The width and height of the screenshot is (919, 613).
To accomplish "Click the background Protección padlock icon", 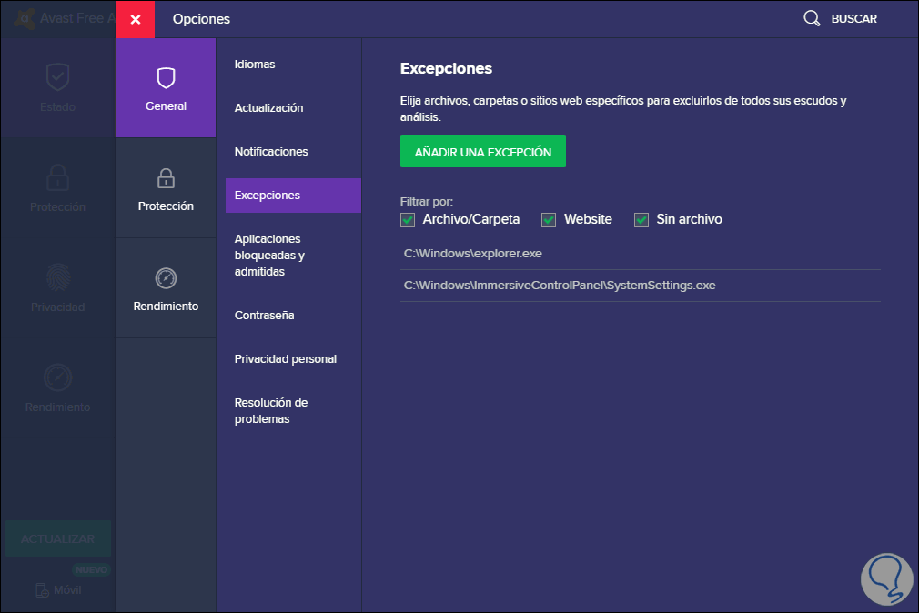I will point(58,177).
